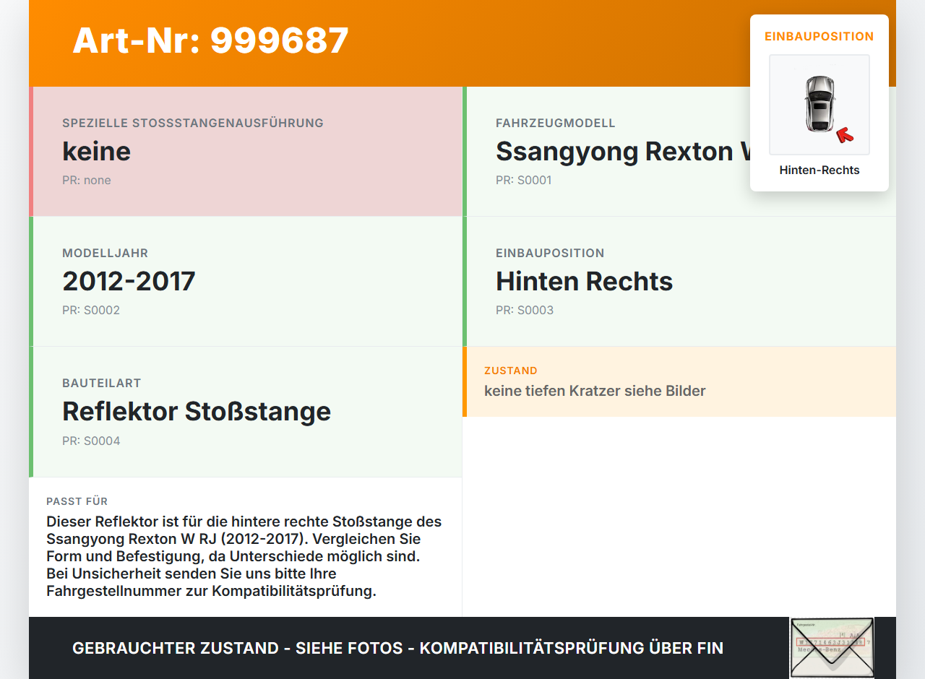Click the GEBRAUCHTER ZUSTAND footer banner text
925x679 pixels.
397,648
